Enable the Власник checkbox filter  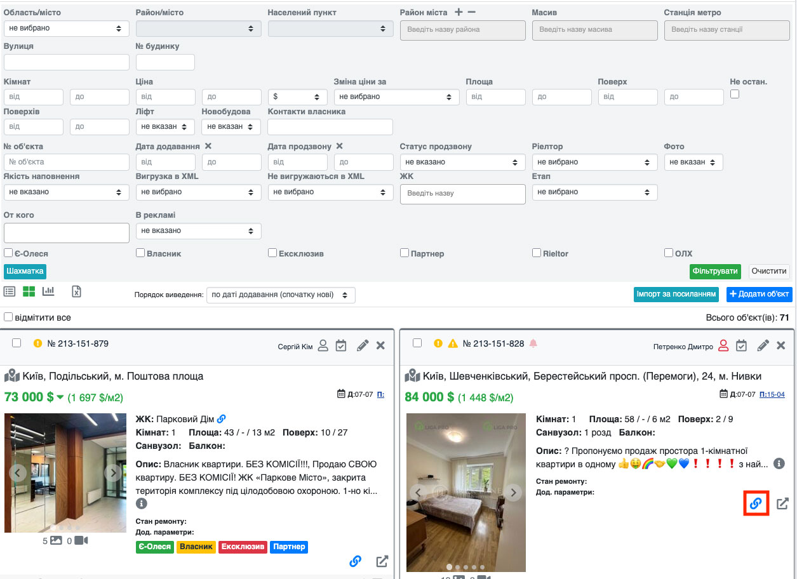pos(140,253)
